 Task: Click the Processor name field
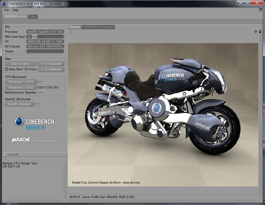(45, 32)
